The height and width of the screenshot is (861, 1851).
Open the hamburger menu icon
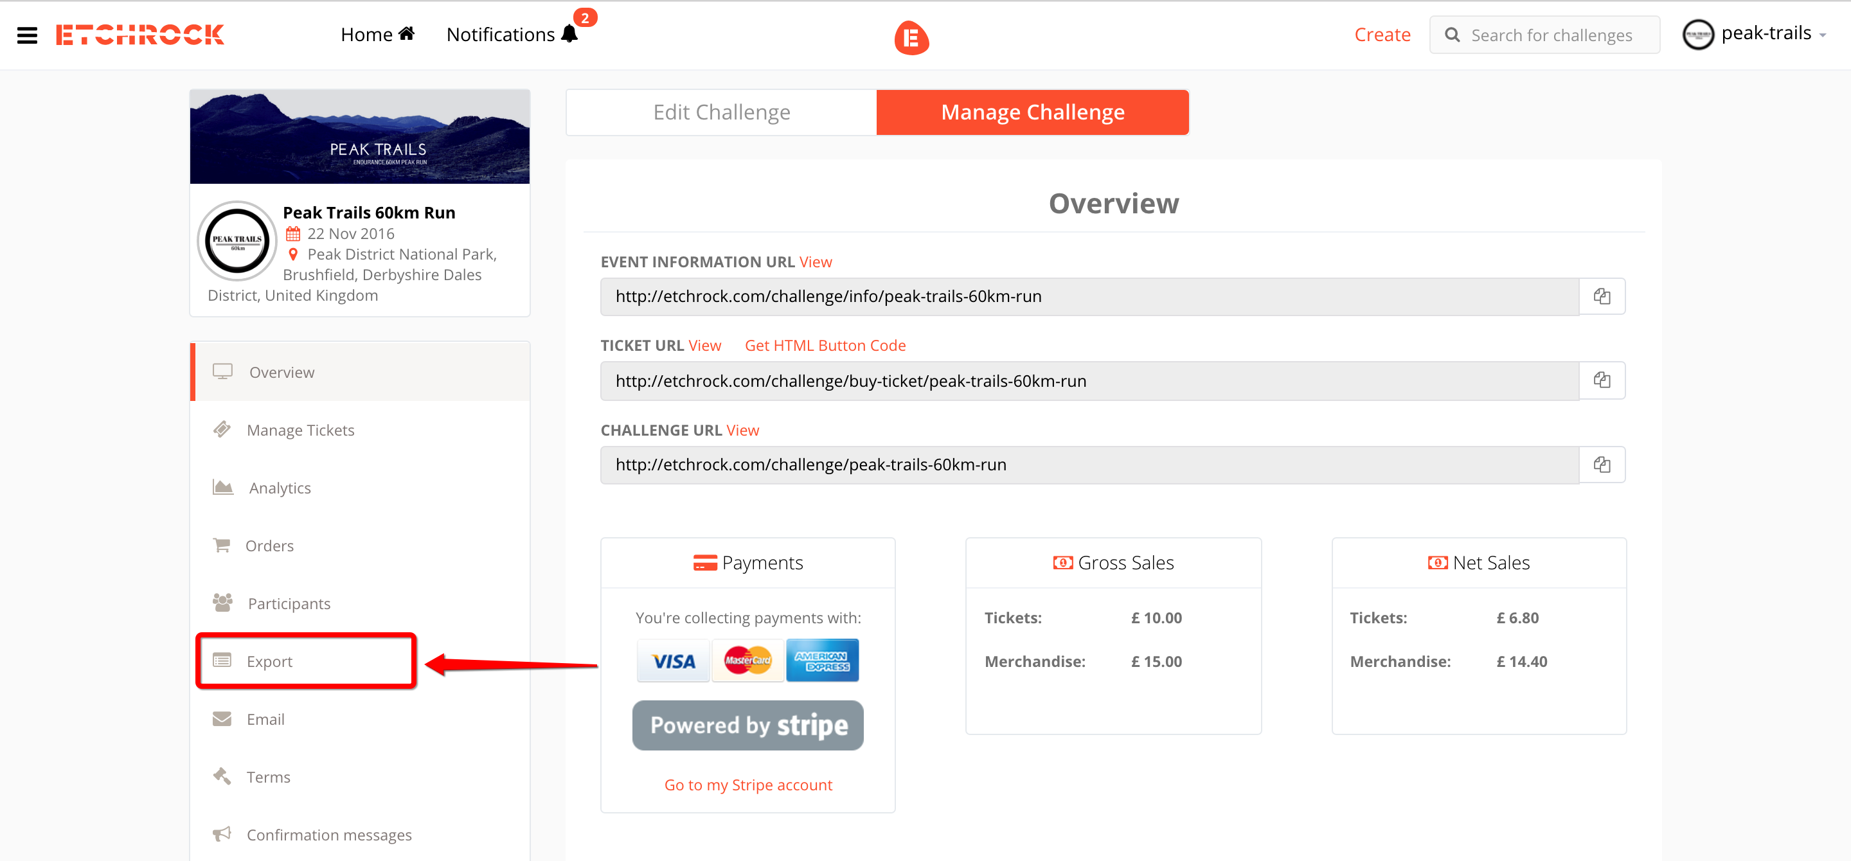coord(26,35)
